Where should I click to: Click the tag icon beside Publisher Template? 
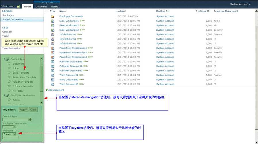(9, 81)
